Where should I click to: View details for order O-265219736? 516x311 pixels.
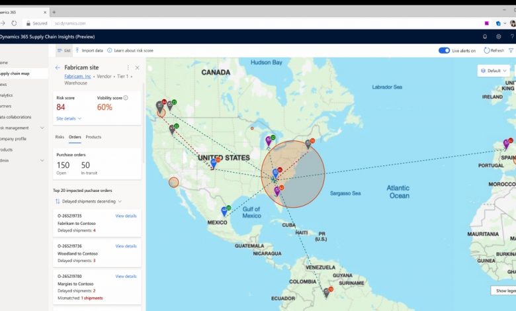pyautogui.click(x=126, y=246)
